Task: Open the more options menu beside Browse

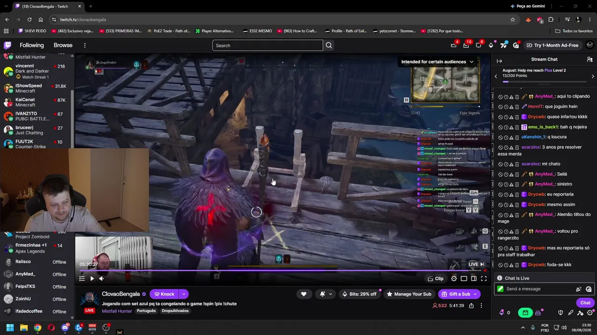Action: (85, 45)
